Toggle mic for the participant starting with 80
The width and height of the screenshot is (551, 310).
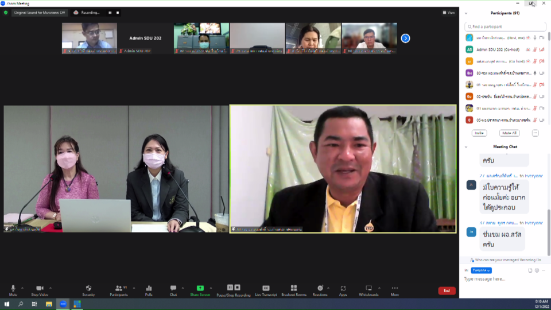point(535,73)
